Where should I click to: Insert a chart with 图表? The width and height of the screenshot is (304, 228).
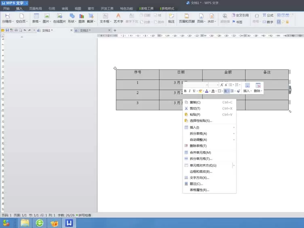(82, 19)
